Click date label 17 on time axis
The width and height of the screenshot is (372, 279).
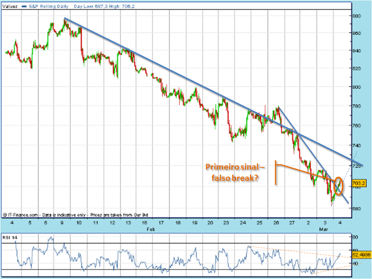161,223
